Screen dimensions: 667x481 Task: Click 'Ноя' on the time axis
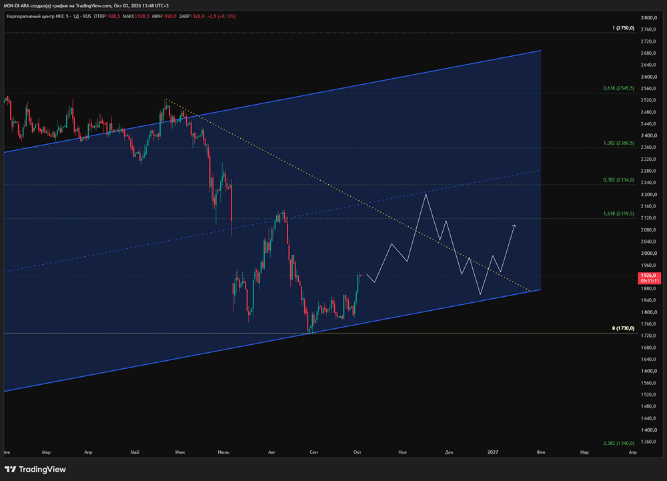(402, 452)
